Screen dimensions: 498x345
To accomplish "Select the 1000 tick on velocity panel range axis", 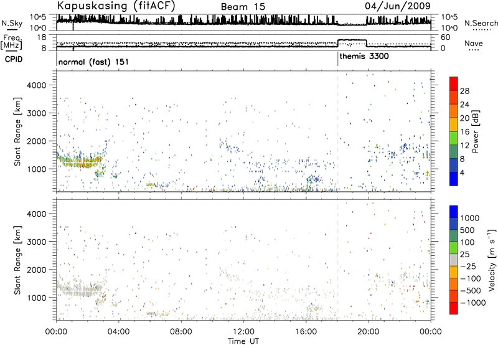I will pyautogui.click(x=37, y=298).
